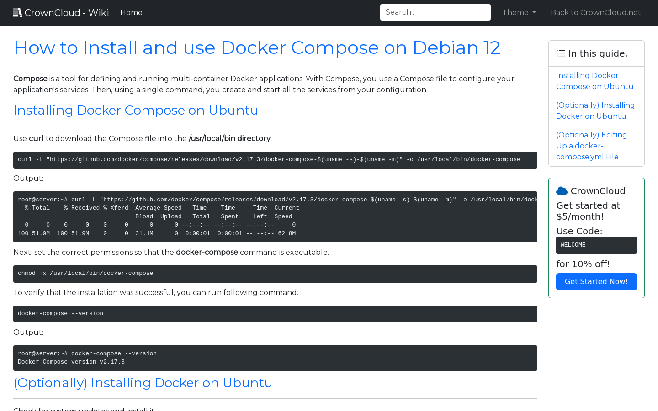Open "(Optionally) Editing Up a docker-compose.yml File"
Screen dimensions: 658x411
click(x=591, y=146)
